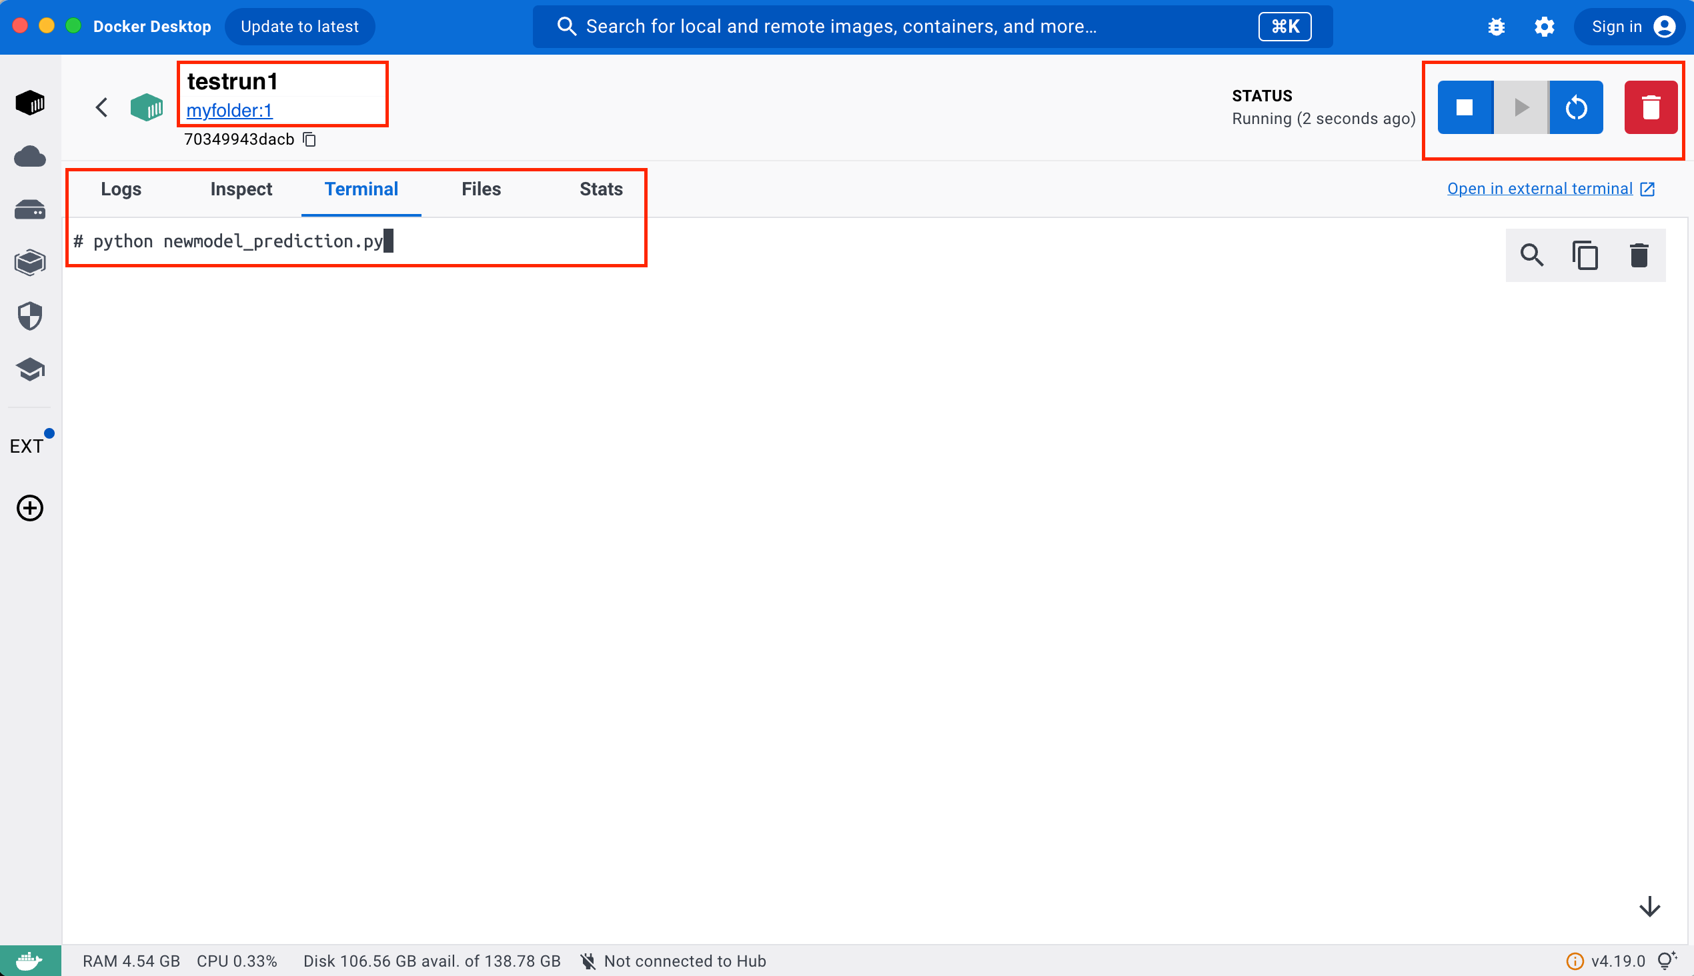The height and width of the screenshot is (976, 1694).
Task: Open the myfolder:1 image link
Action: 229,111
